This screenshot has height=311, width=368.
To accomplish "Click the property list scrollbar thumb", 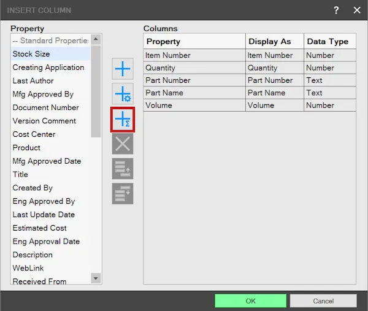I will tap(96, 91).
